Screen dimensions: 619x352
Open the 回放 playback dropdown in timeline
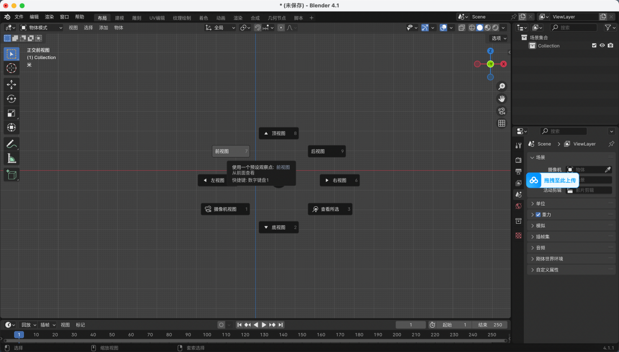click(28, 325)
